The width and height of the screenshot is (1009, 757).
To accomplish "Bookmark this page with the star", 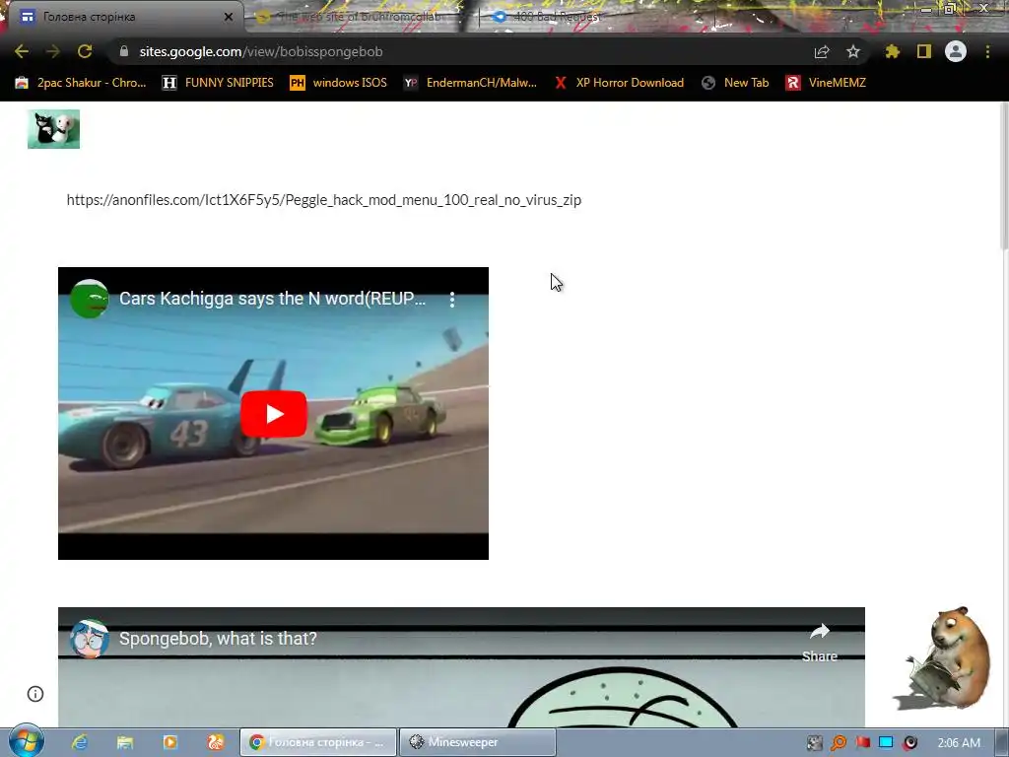I will coord(853,51).
